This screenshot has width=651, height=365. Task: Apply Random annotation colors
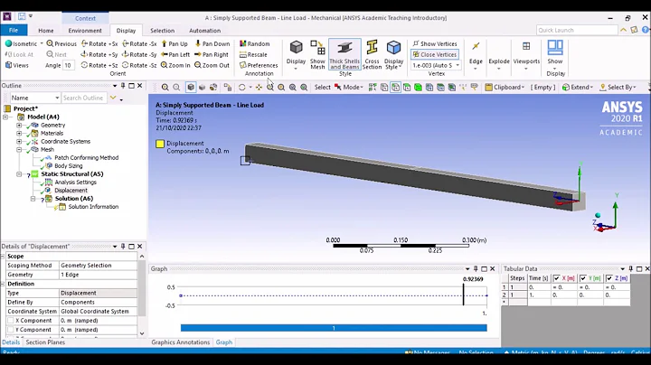[x=254, y=43]
